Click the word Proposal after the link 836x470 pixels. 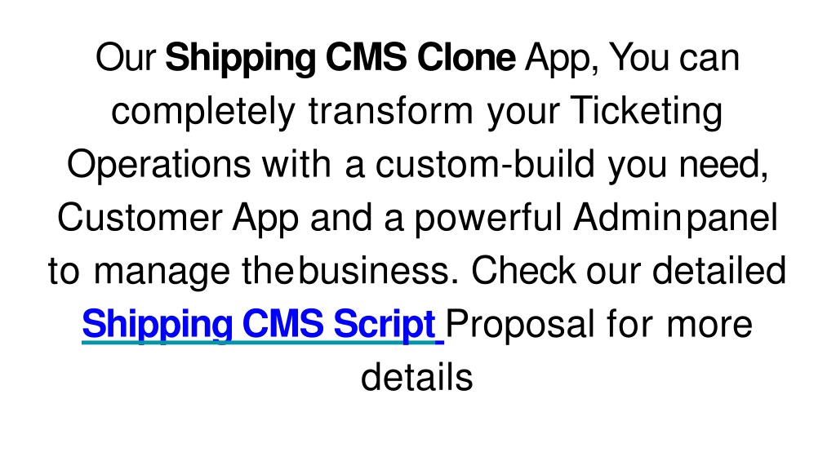point(520,324)
